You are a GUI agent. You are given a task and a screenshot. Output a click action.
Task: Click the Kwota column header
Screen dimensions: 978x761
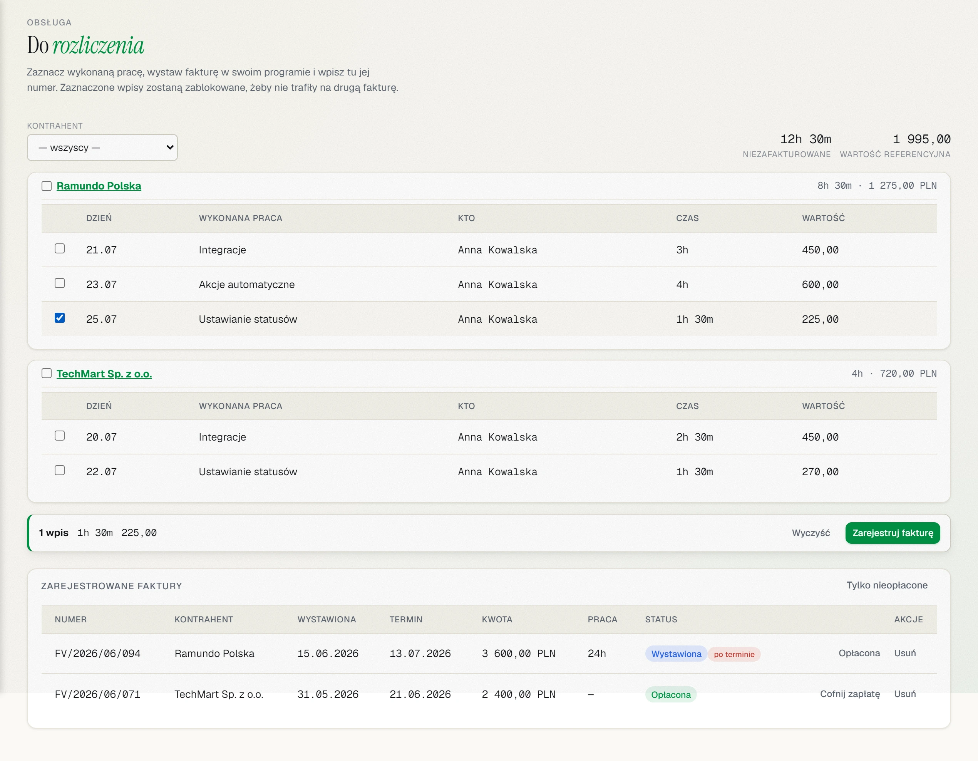497,620
